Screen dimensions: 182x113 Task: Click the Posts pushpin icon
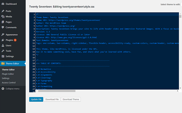point(3,11)
